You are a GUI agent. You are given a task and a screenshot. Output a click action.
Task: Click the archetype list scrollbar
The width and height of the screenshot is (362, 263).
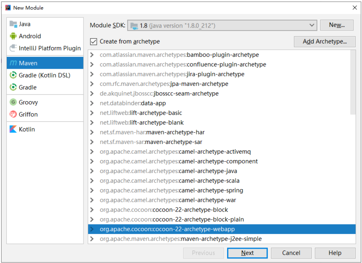tap(353, 82)
